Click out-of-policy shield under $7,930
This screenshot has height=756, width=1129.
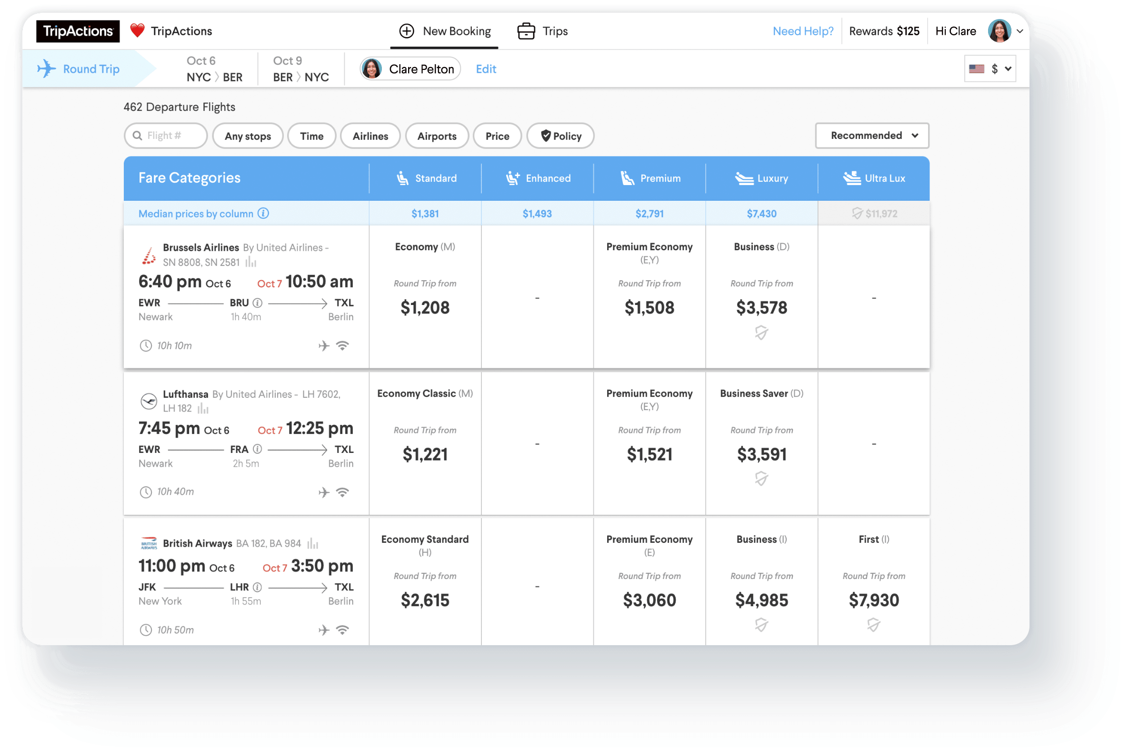(x=873, y=625)
